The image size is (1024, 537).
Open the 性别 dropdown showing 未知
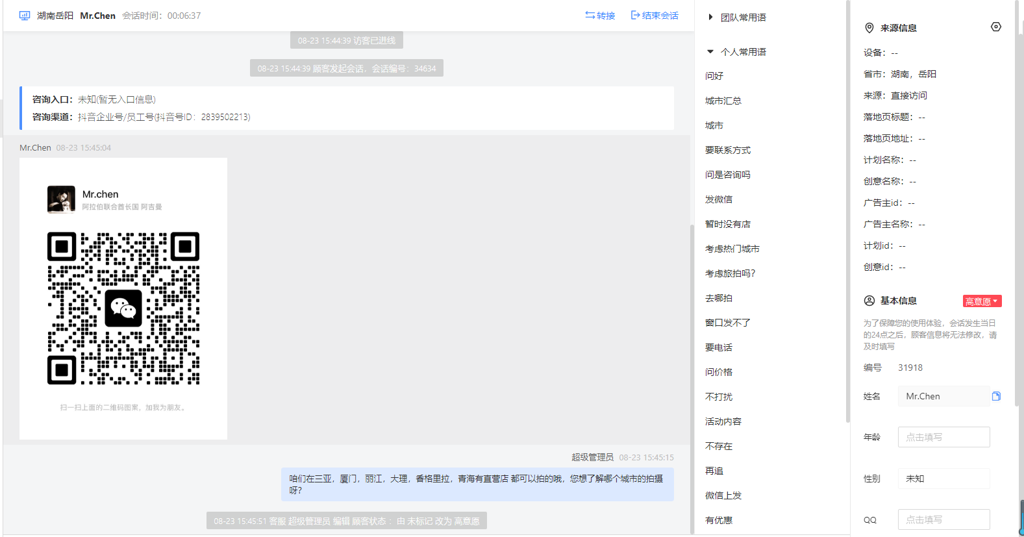coord(944,479)
